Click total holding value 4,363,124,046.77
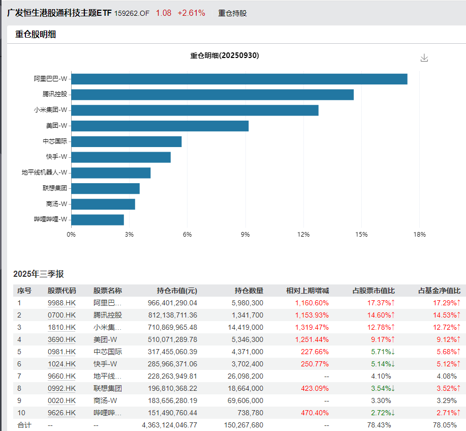Image resolution: width=466 pixels, height=431 pixels. (169, 425)
